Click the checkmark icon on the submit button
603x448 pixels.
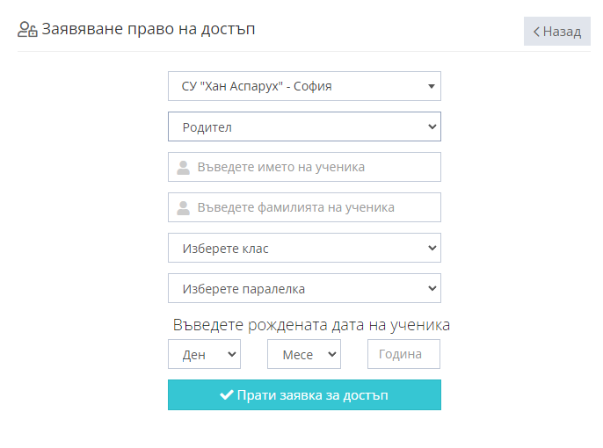pos(227,394)
